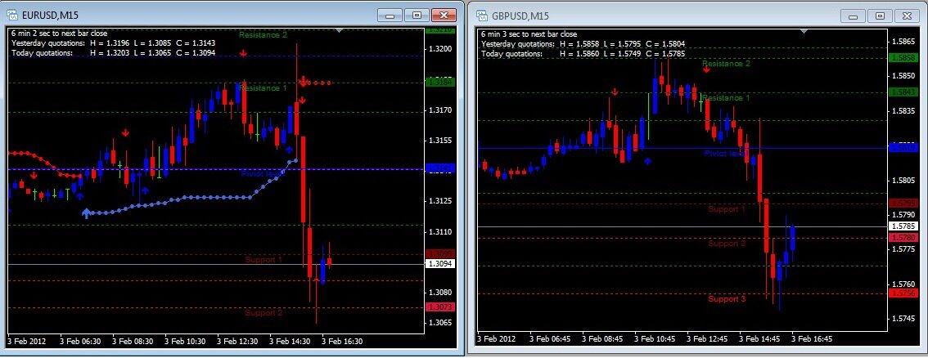Click white 1.3094 current price tag
The height and width of the screenshot is (358, 928).
pyautogui.click(x=439, y=264)
